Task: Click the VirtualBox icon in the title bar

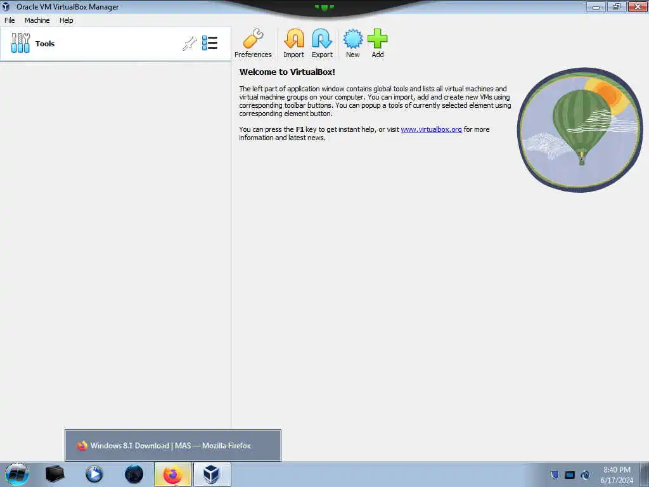Action: tap(6, 6)
